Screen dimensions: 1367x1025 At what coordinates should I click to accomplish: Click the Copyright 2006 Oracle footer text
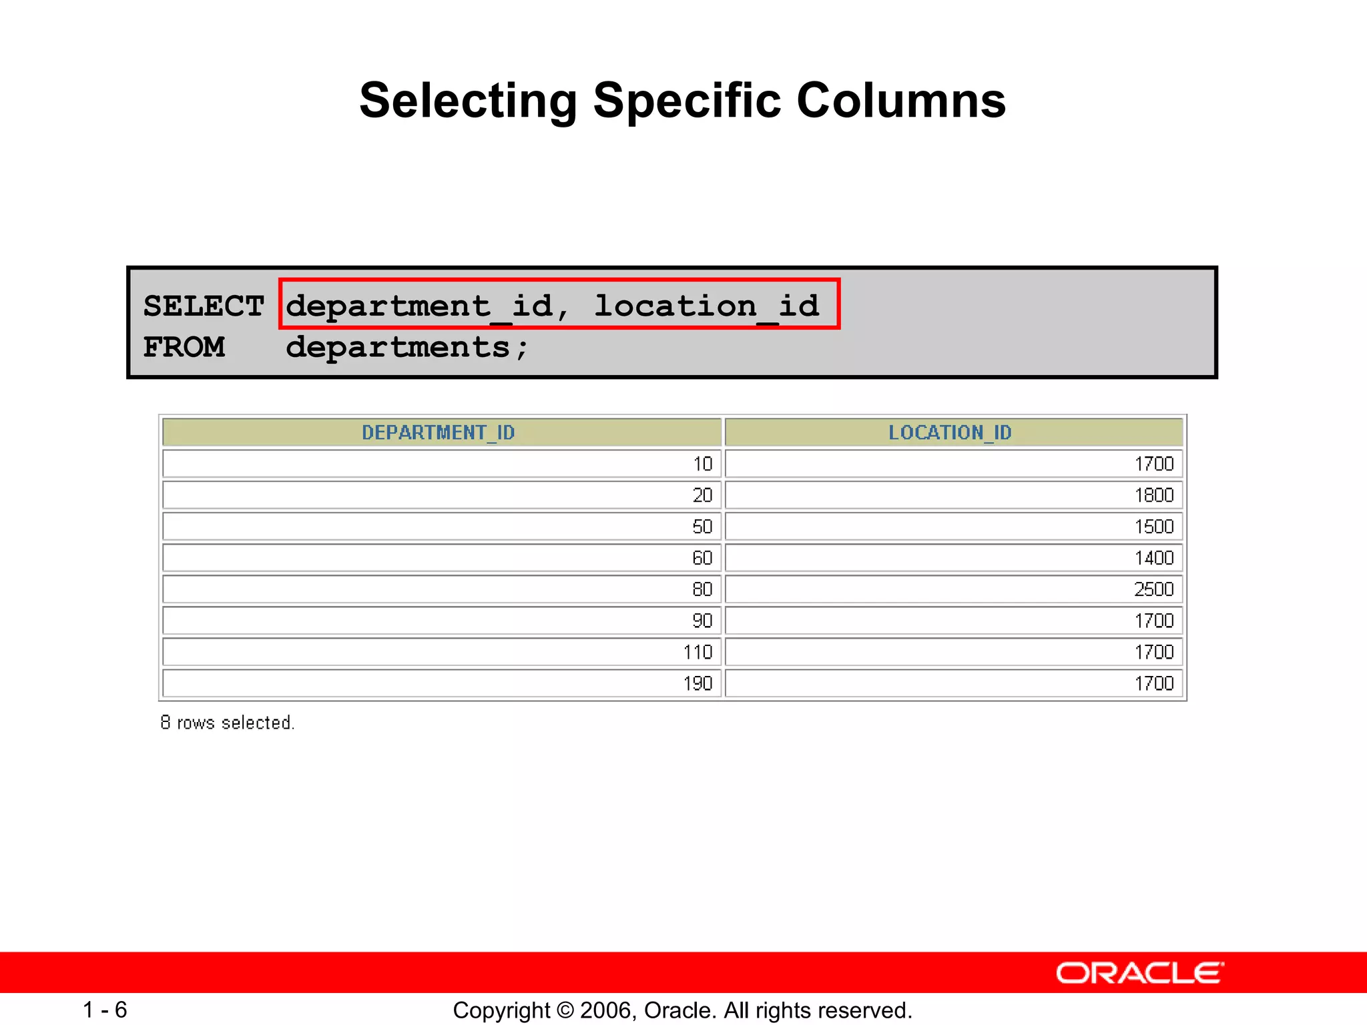[x=682, y=1010]
